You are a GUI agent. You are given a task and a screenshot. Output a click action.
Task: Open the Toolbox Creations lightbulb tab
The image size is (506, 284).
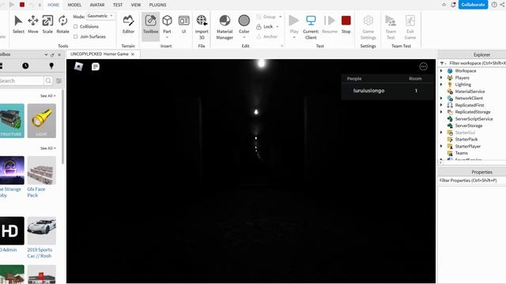click(x=51, y=65)
